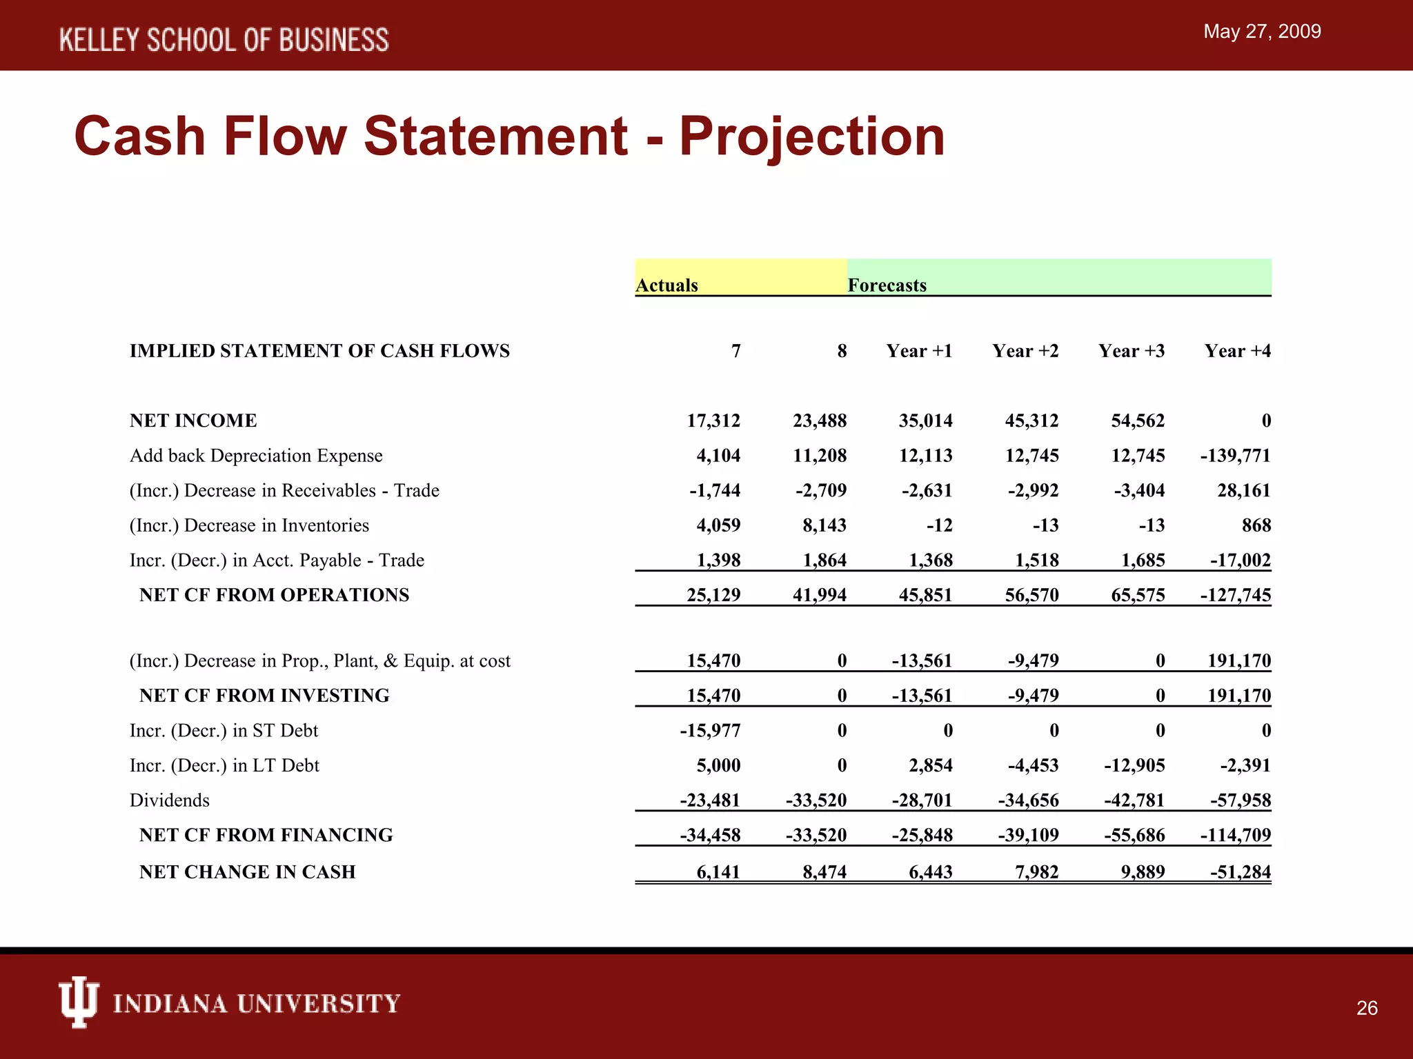
Task: Select NET CF FROM INVESTING label
Action: 264,696
